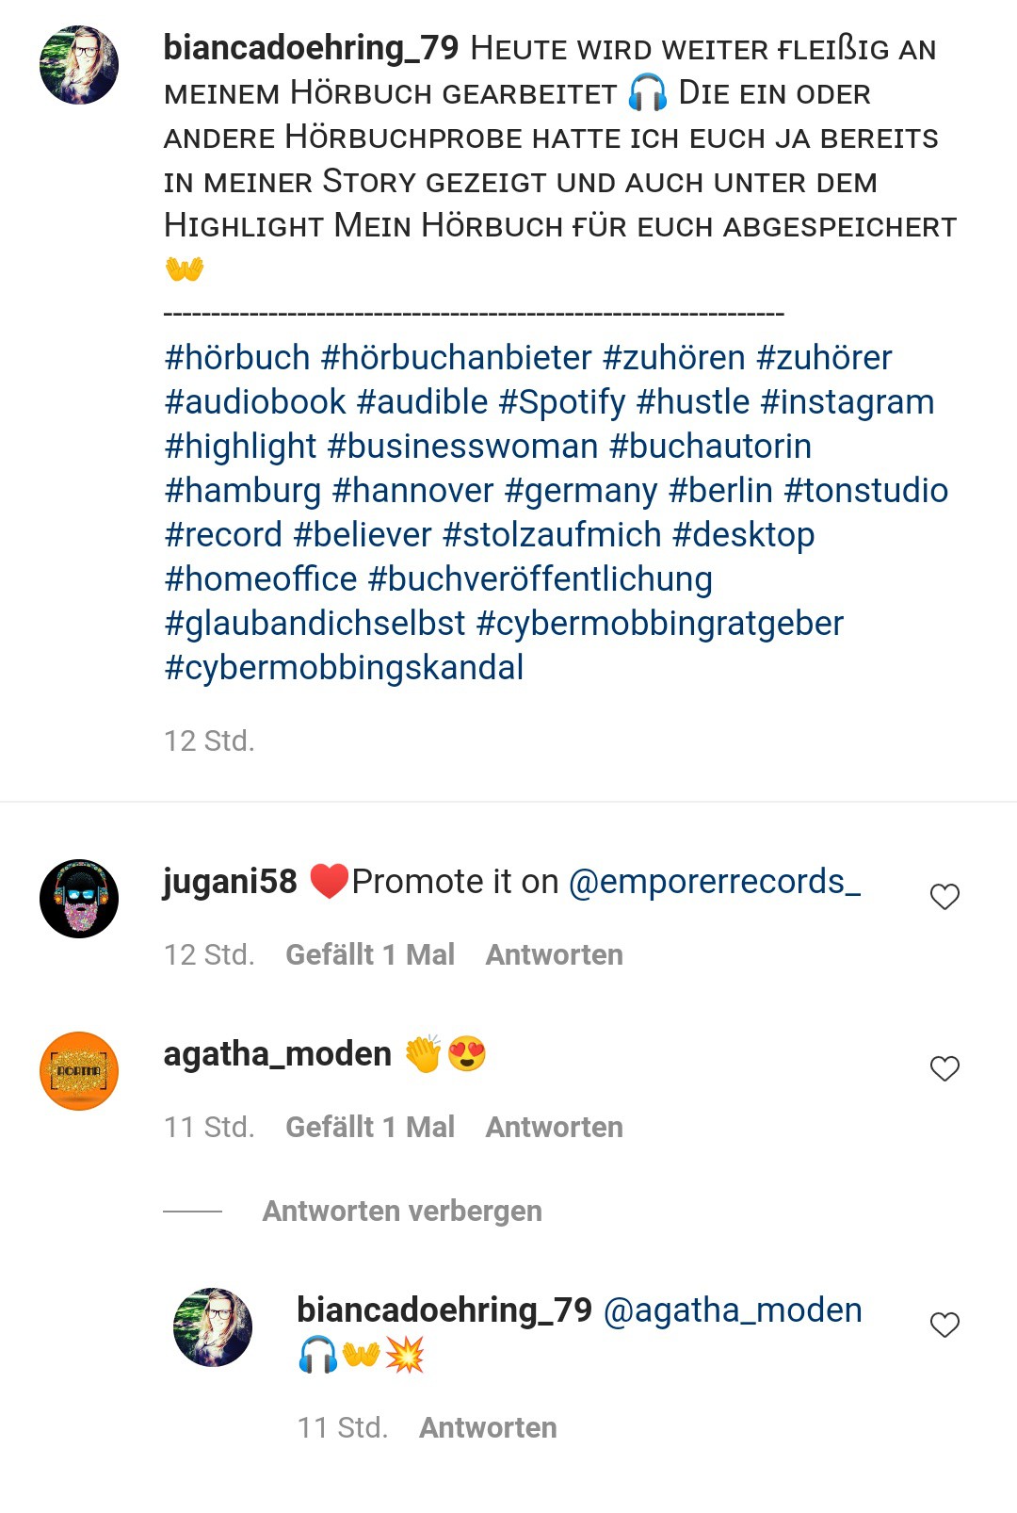Open the post author's profile picture at the top
The height and width of the screenshot is (1513, 1017).
(x=79, y=65)
